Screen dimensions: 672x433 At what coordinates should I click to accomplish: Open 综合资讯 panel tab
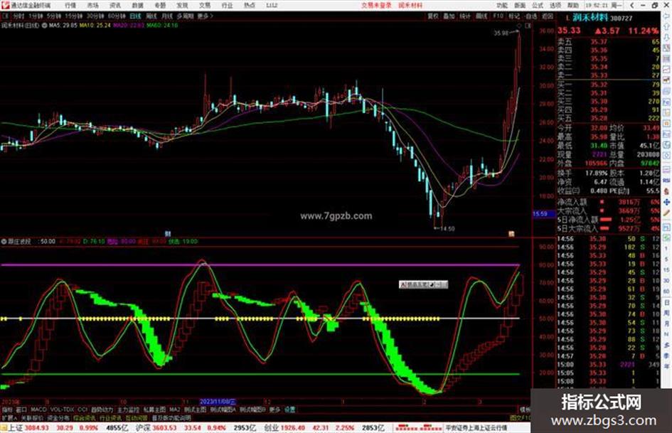[x=85, y=417]
